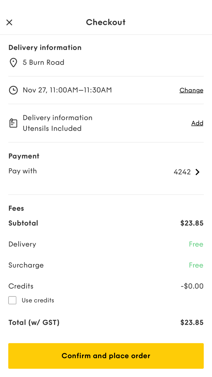This screenshot has width=212, height=377.
Task: Click Free next to Surcharge
Action: pos(196,265)
